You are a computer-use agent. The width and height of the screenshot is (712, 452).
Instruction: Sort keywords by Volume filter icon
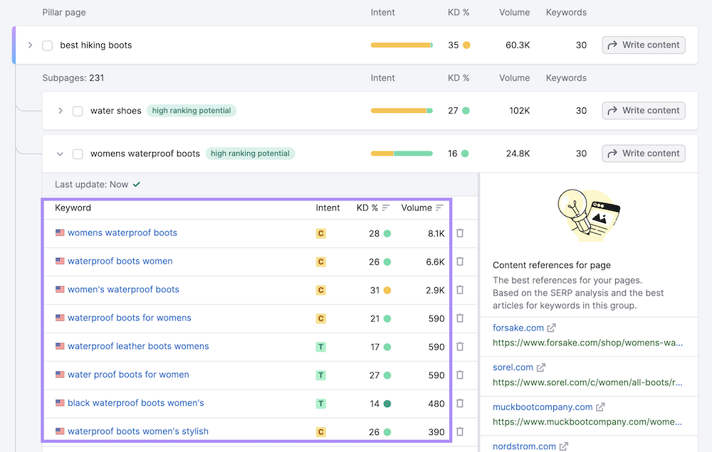[439, 208]
